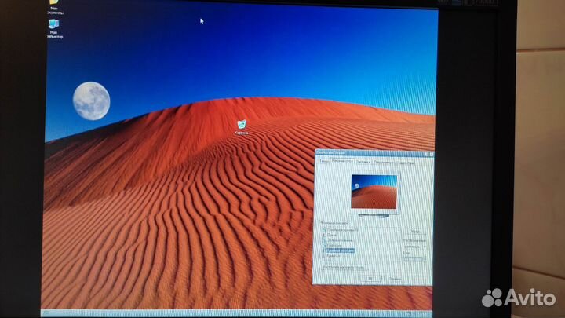Select the My Documents folder desktop icon

pyautogui.click(x=53, y=3)
